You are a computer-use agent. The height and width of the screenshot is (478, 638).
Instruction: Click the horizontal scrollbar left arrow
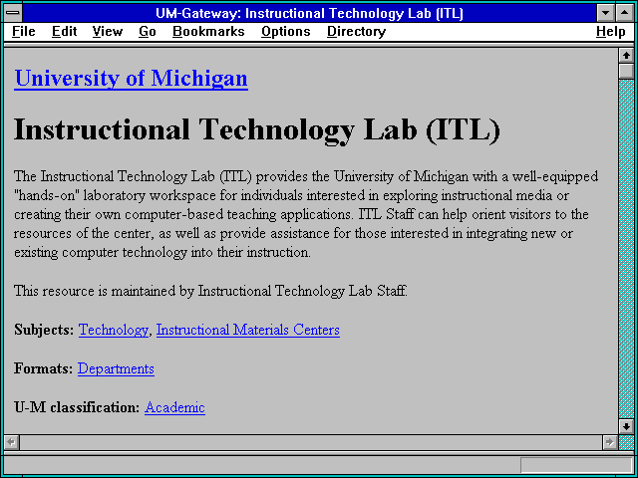coord(12,442)
